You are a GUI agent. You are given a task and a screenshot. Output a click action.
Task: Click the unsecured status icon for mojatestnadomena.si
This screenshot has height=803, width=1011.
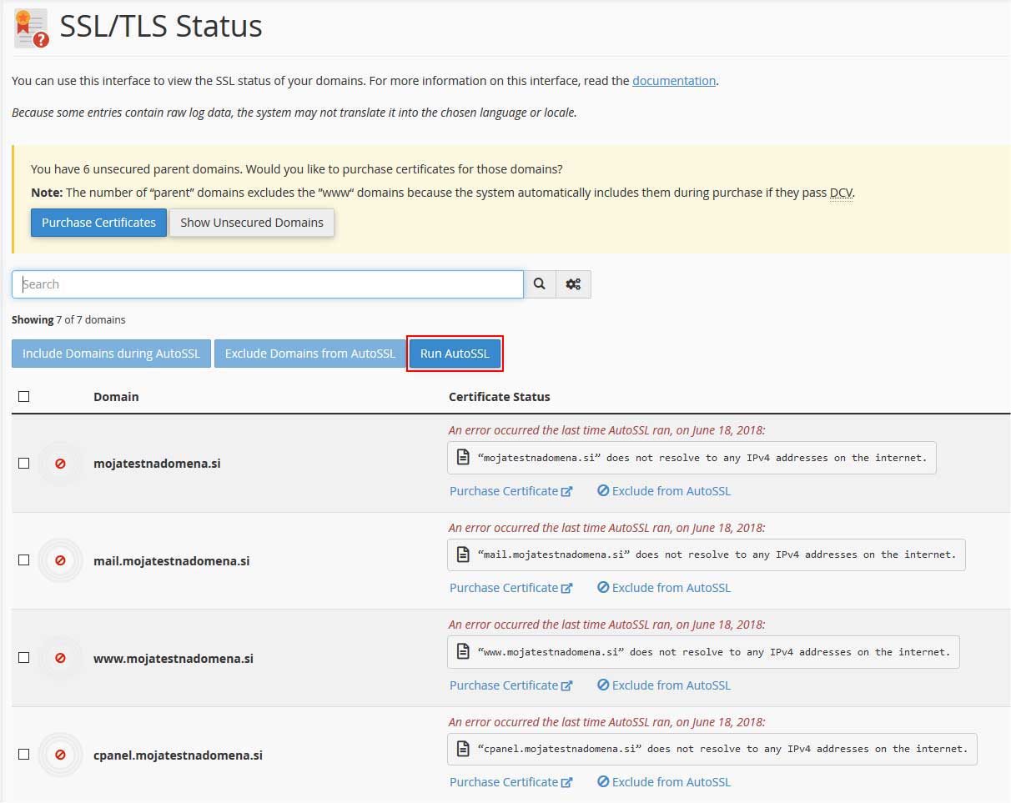click(60, 464)
